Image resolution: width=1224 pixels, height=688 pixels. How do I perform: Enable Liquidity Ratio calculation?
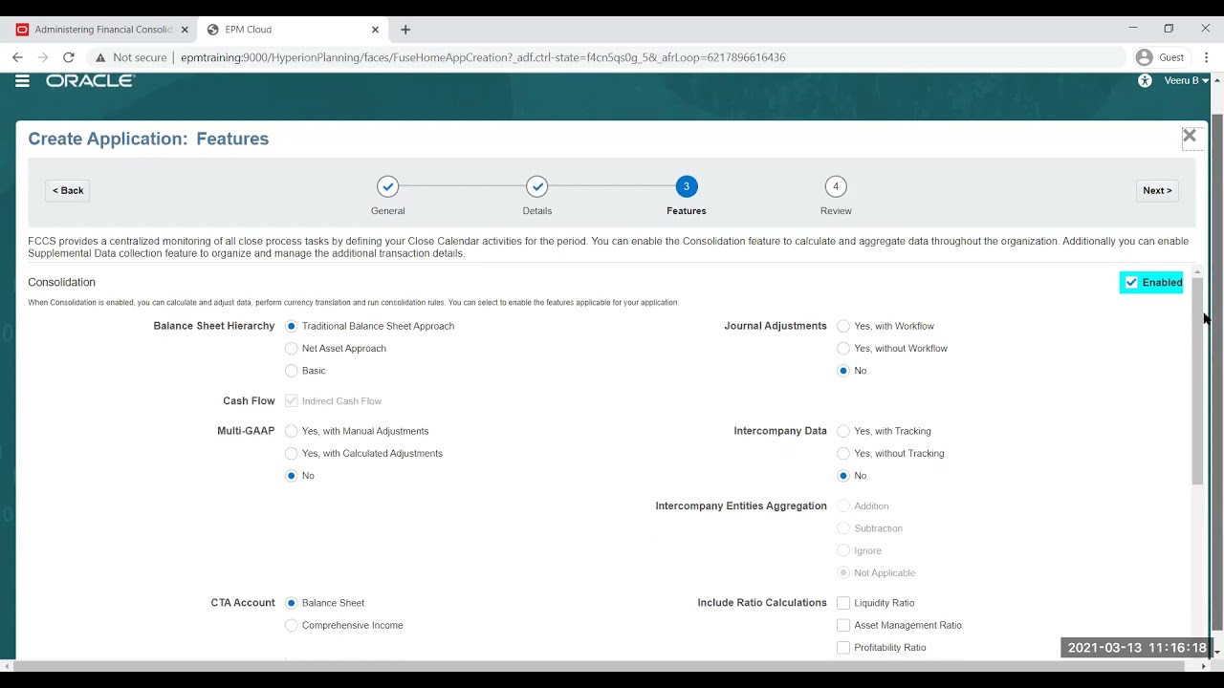[843, 603]
